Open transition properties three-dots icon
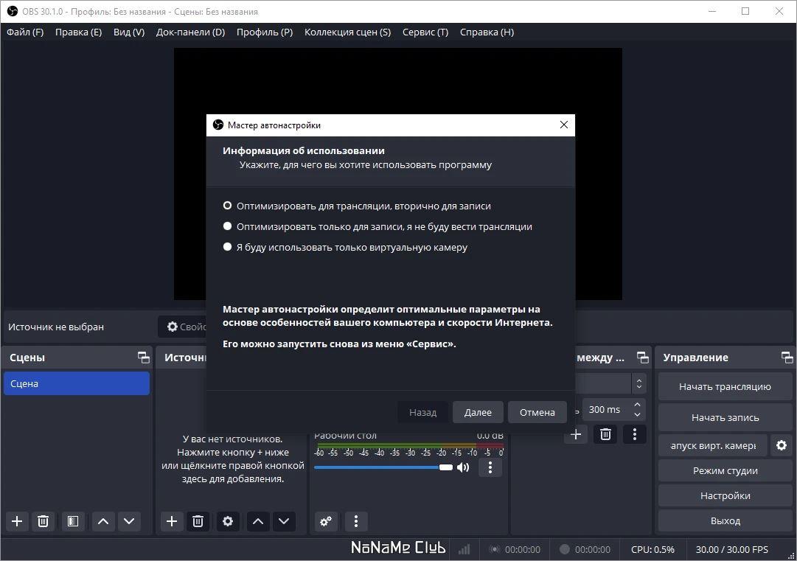The width and height of the screenshot is (797, 561). point(634,434)
